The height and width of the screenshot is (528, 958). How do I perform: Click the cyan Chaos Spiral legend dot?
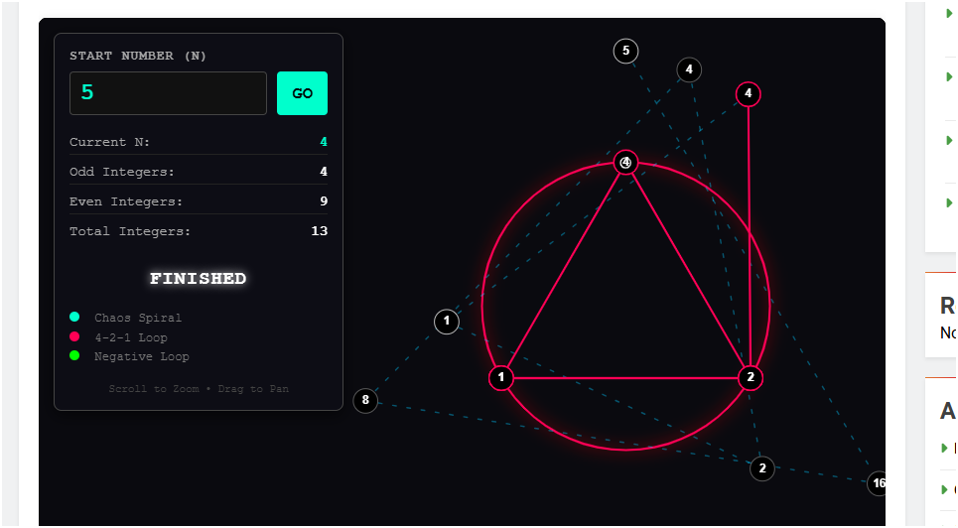point(74,318)
